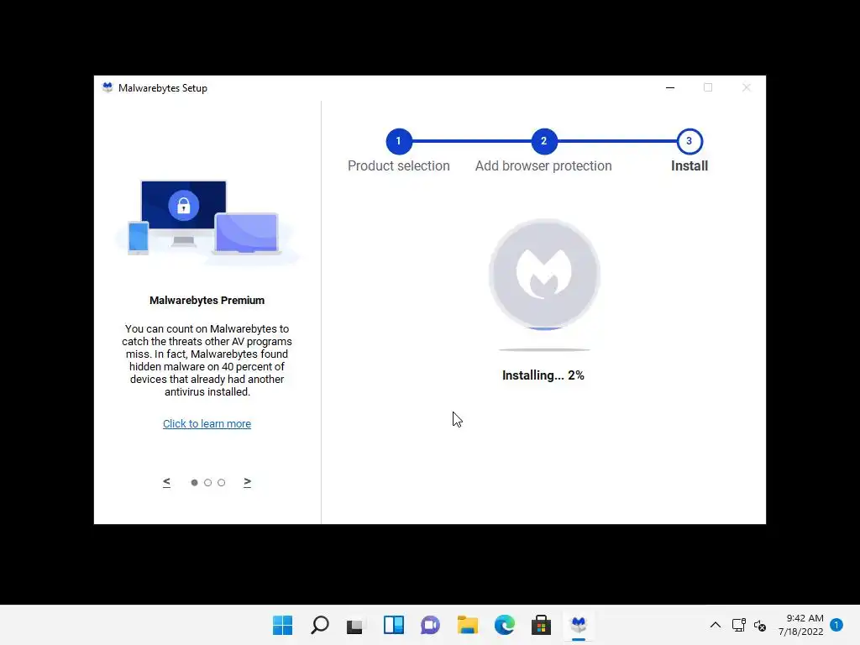Select the first carousel dot indicator
This screenshot has width=860, height=645.
point(194,483)
